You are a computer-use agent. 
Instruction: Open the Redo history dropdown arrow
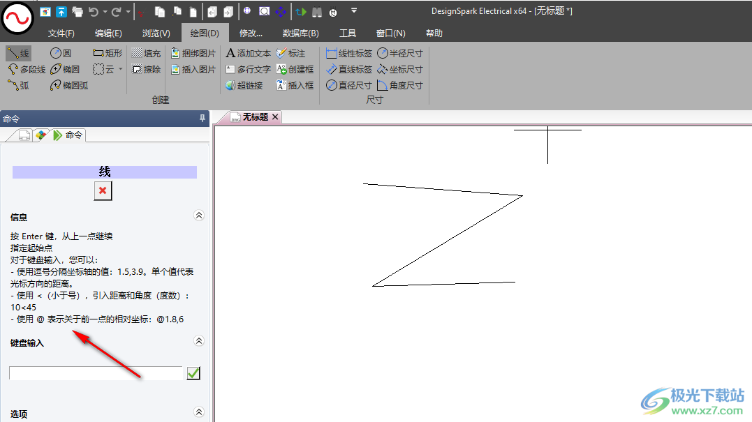coord(128,11)
